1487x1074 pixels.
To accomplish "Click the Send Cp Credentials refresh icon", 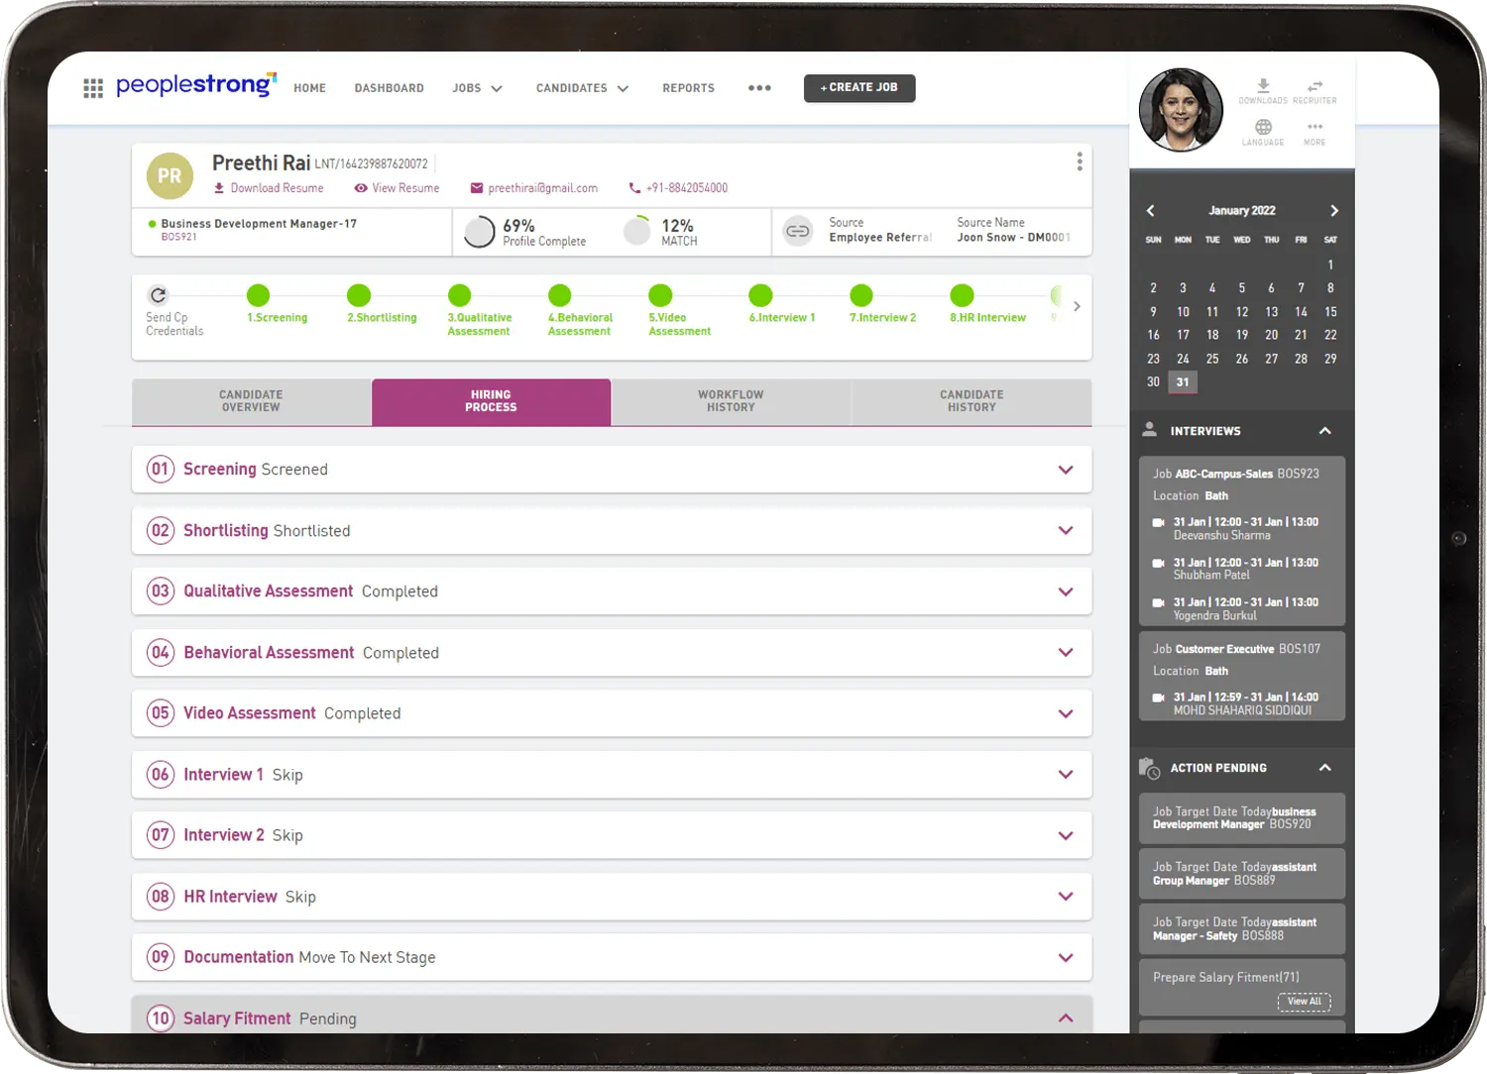I will 158,295.
